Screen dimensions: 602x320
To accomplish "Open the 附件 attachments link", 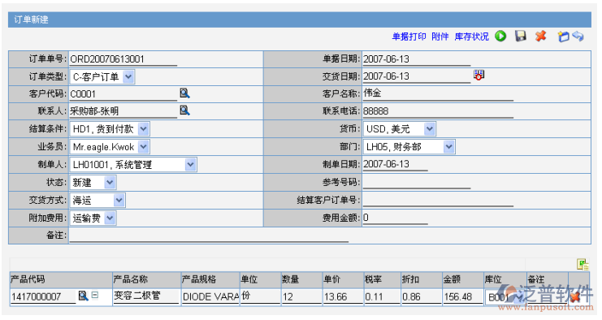I will pyautogui.click(x=440, y=37).
